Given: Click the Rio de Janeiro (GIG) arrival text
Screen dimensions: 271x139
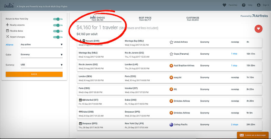Looking at the screenshot, I should tap(134, 53).
